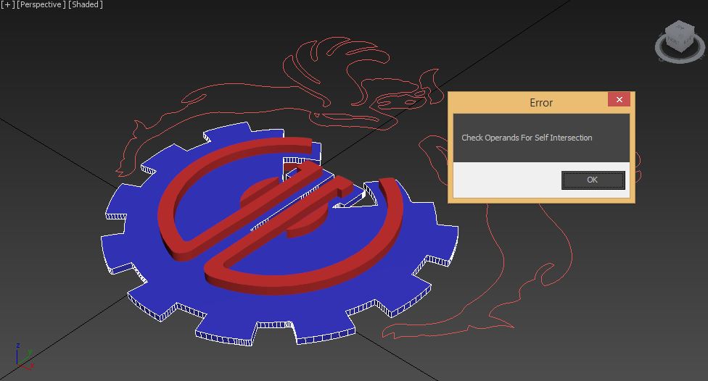708x381 pixels.
Task: Open the [+] viewport menu
Action: tap(8, 4)
